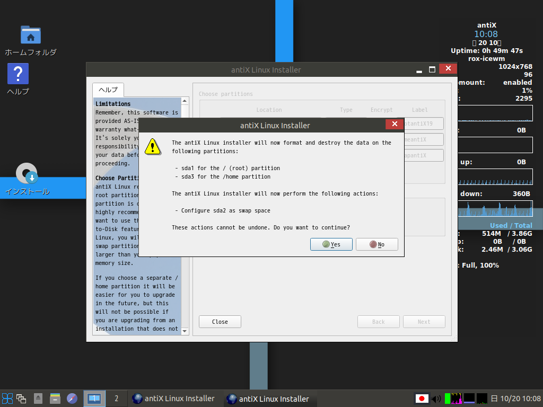Select the インストール desktop icon
Screen dimensions: 543x407
point(27,179)
